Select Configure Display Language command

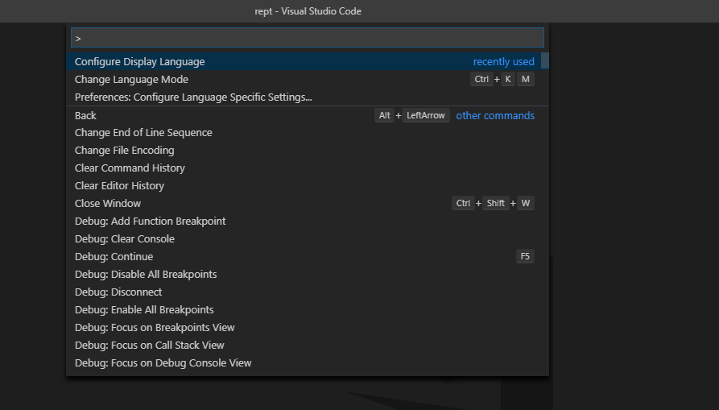click(x=140, y=62)
